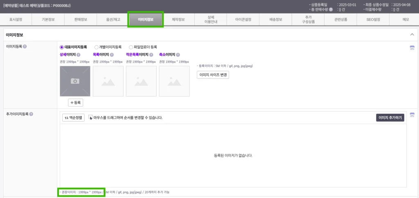
Task: Click the 역순정렬 button
Action: [74, 117]
